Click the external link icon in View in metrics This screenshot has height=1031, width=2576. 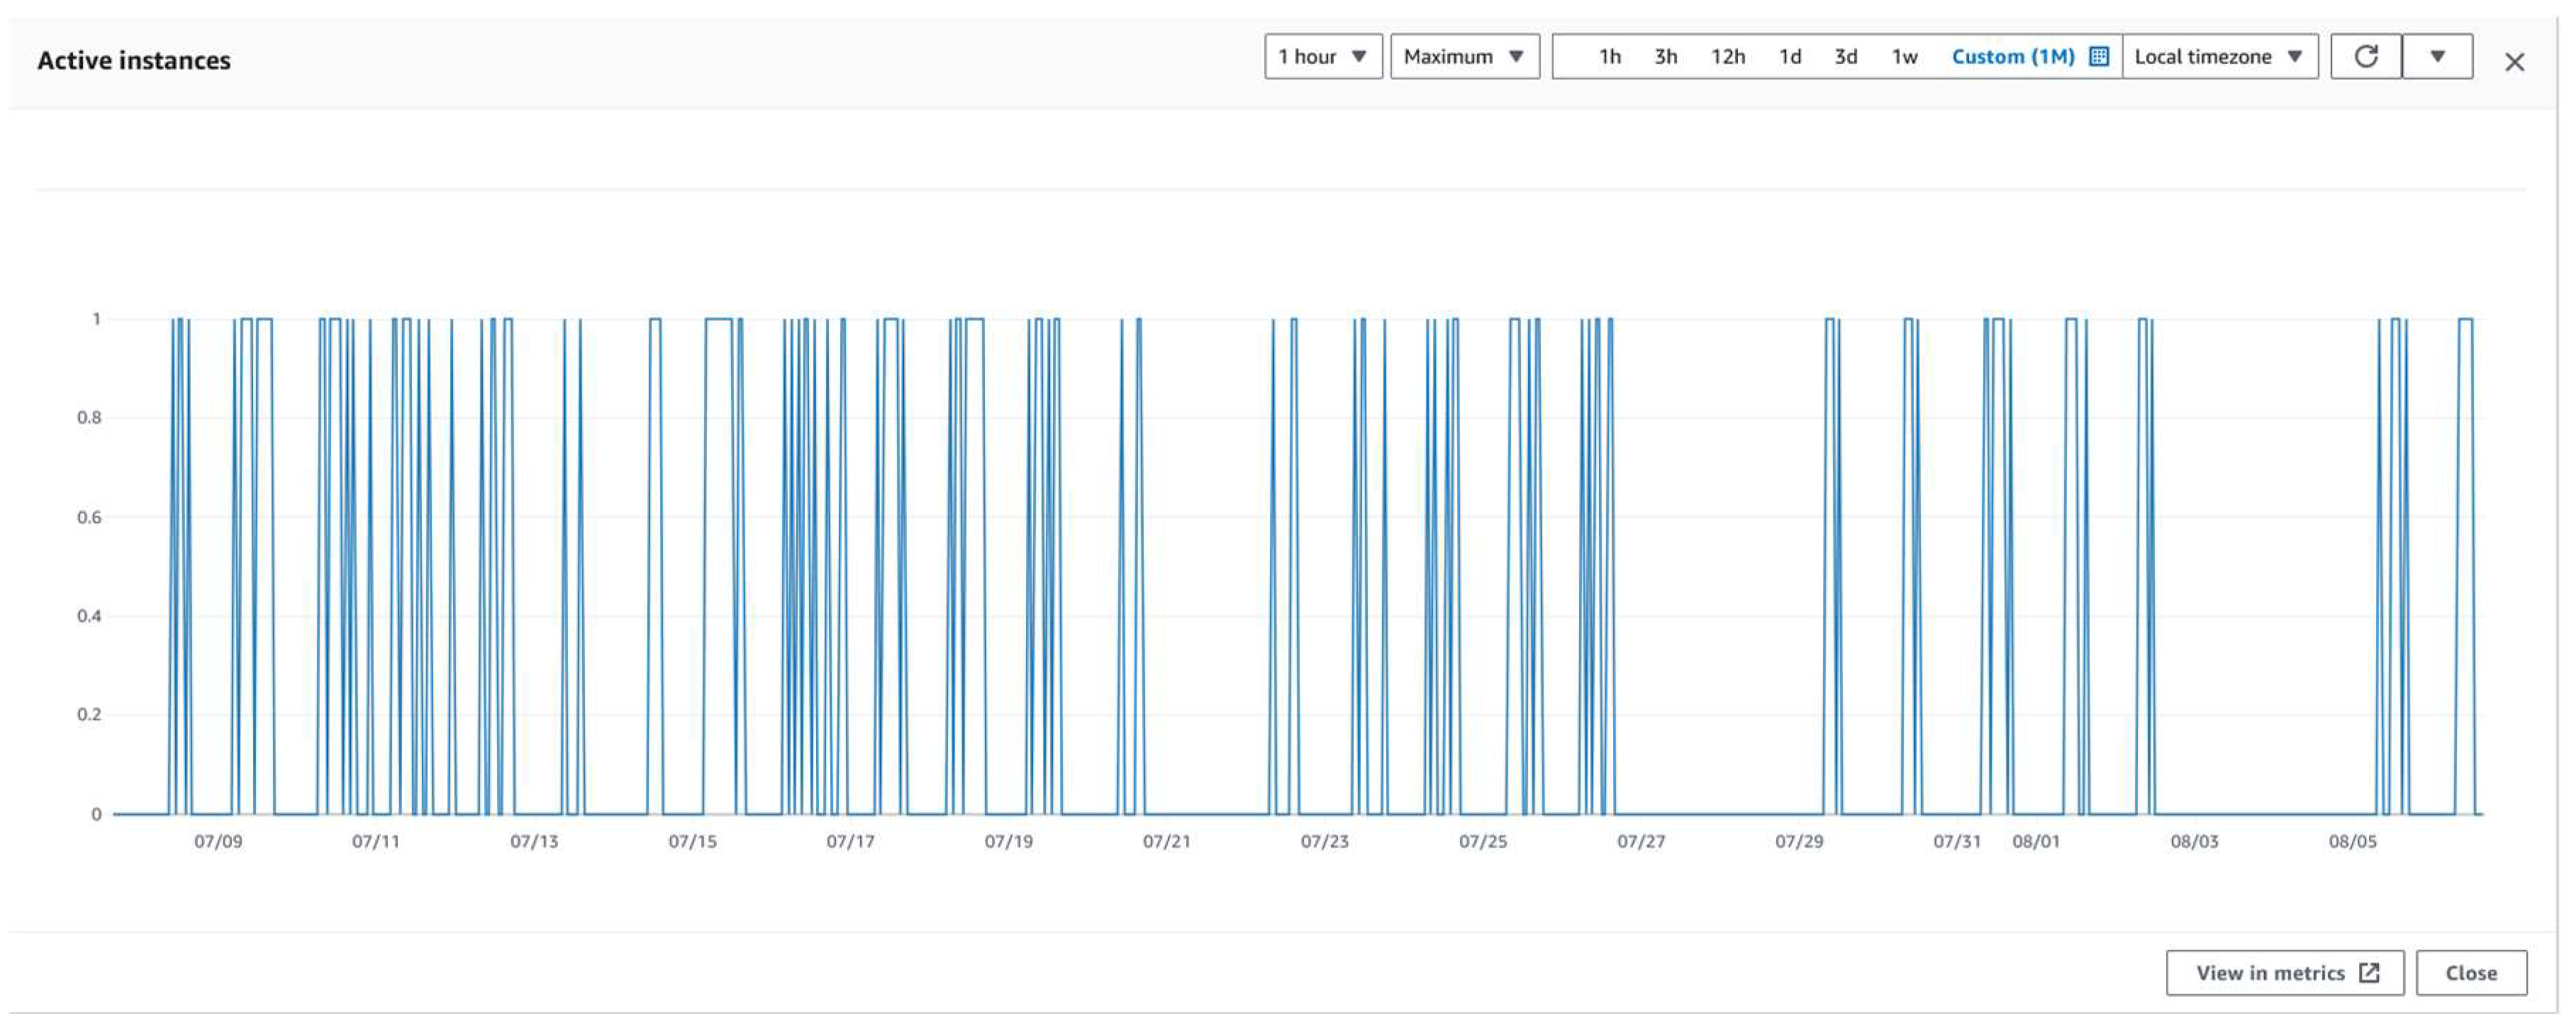click(x=2369, y=972)
